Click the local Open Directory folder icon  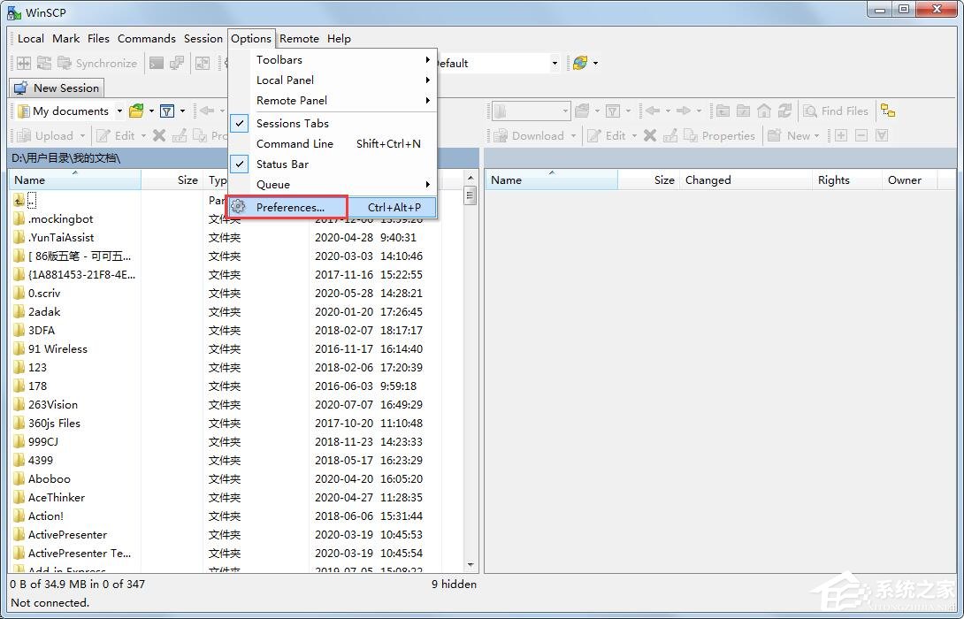(x=136, y=111)
